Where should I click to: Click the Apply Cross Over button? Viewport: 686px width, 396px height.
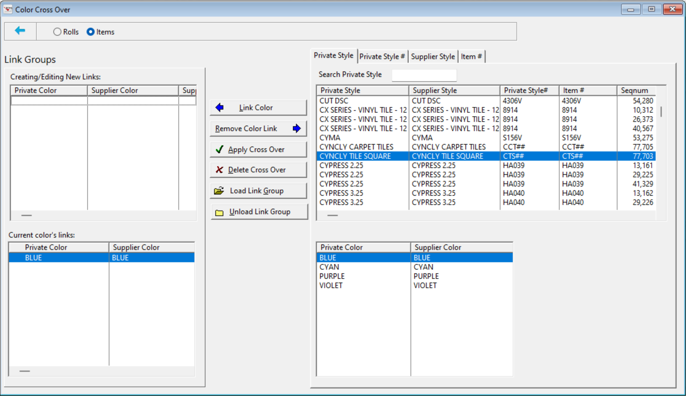click(x=258, y=149)
